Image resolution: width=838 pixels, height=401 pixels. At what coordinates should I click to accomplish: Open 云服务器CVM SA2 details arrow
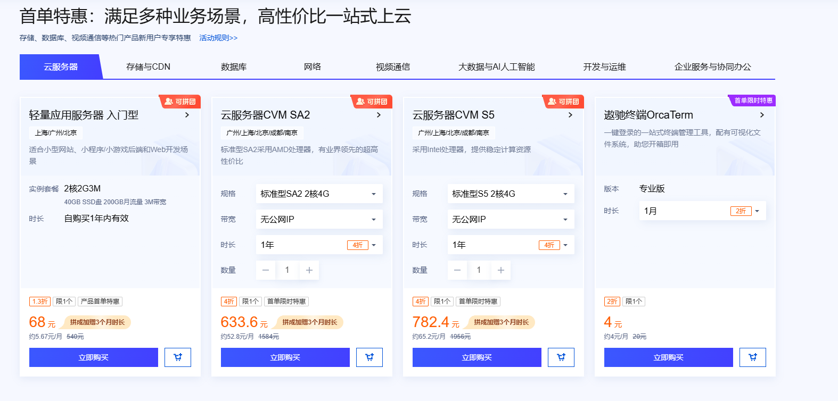pyautogui.click(x=379, y=115)
